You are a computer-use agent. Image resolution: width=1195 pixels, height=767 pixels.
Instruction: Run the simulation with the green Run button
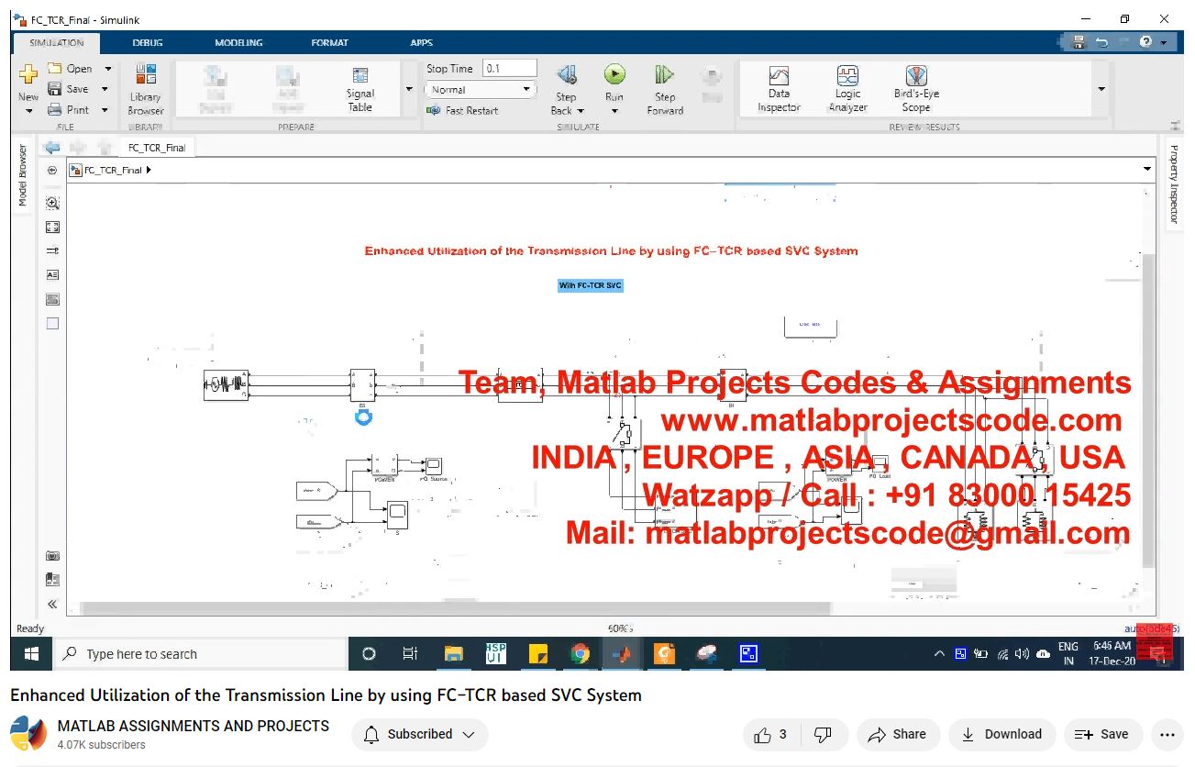[614, 75]
